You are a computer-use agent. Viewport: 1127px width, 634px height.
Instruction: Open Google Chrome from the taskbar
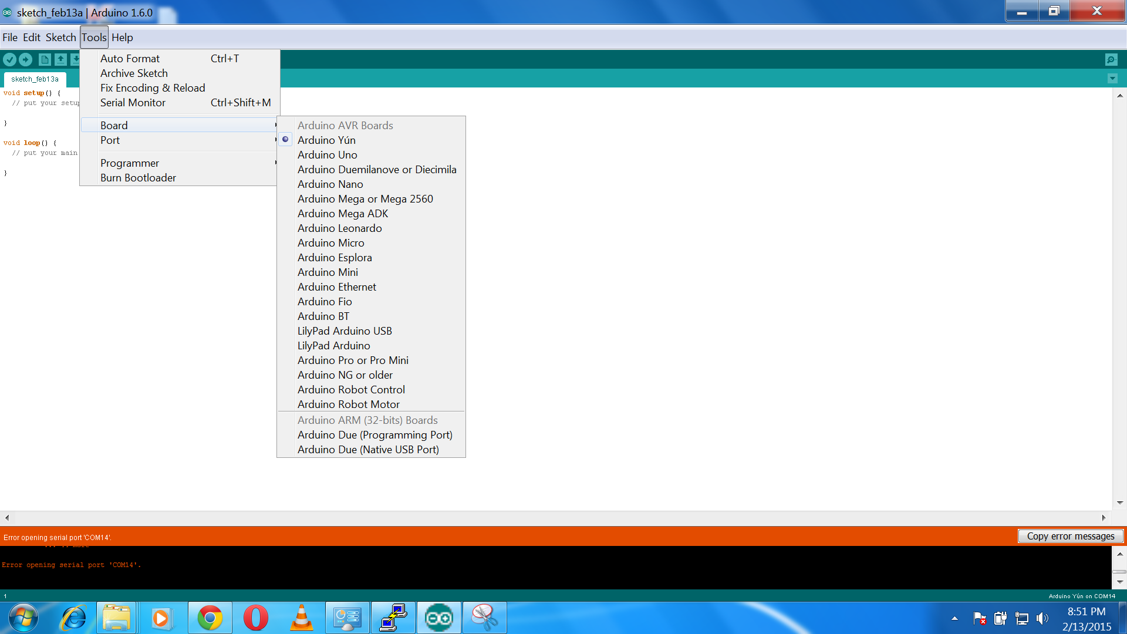[210, 618]
